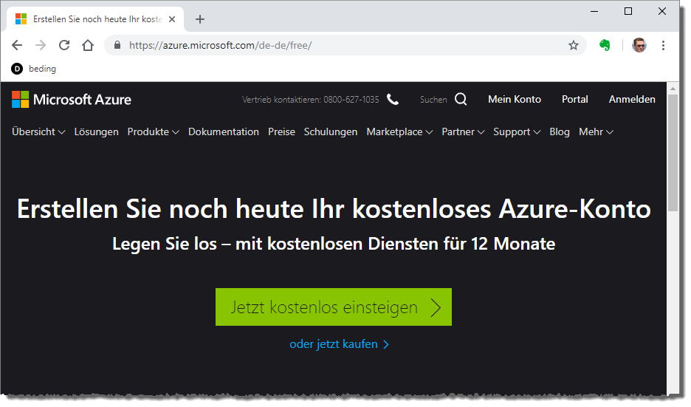This screenshot has width=691, height=407.
Task: Click the Vertrieb kontaktieren phone number
Action: click(351, 100)
